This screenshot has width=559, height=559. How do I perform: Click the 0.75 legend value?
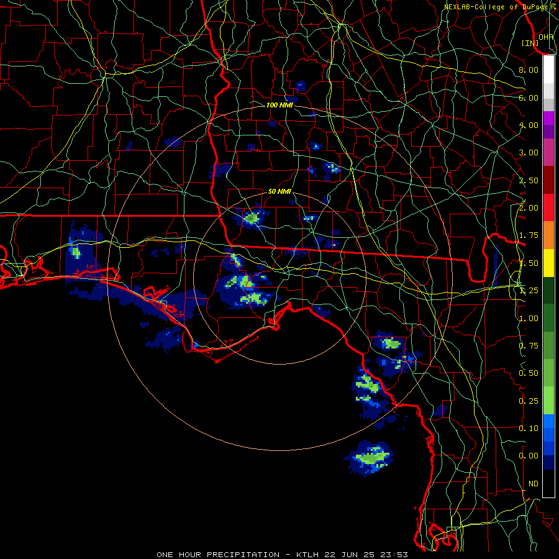[529, 346]
